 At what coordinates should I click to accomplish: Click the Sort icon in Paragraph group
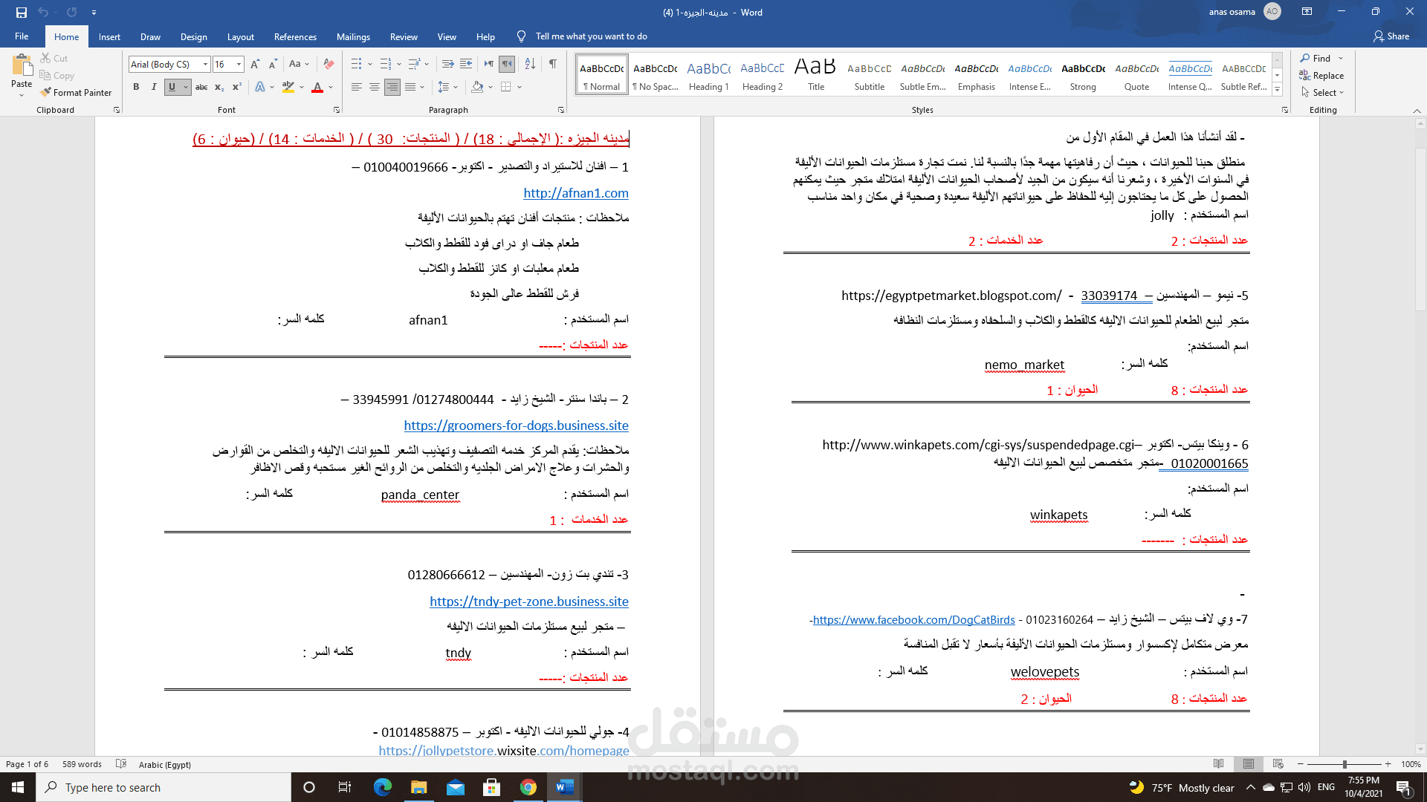[530, 64]
